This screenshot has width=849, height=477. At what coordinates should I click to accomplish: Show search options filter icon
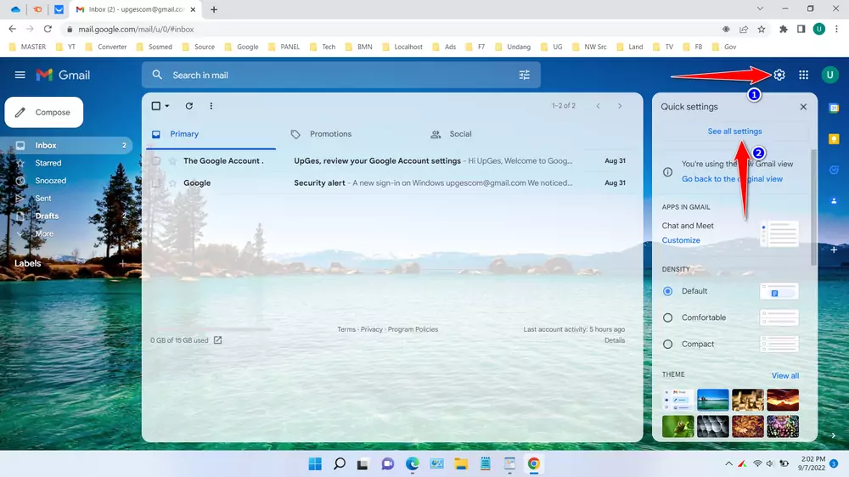click(x=524, y=75)
